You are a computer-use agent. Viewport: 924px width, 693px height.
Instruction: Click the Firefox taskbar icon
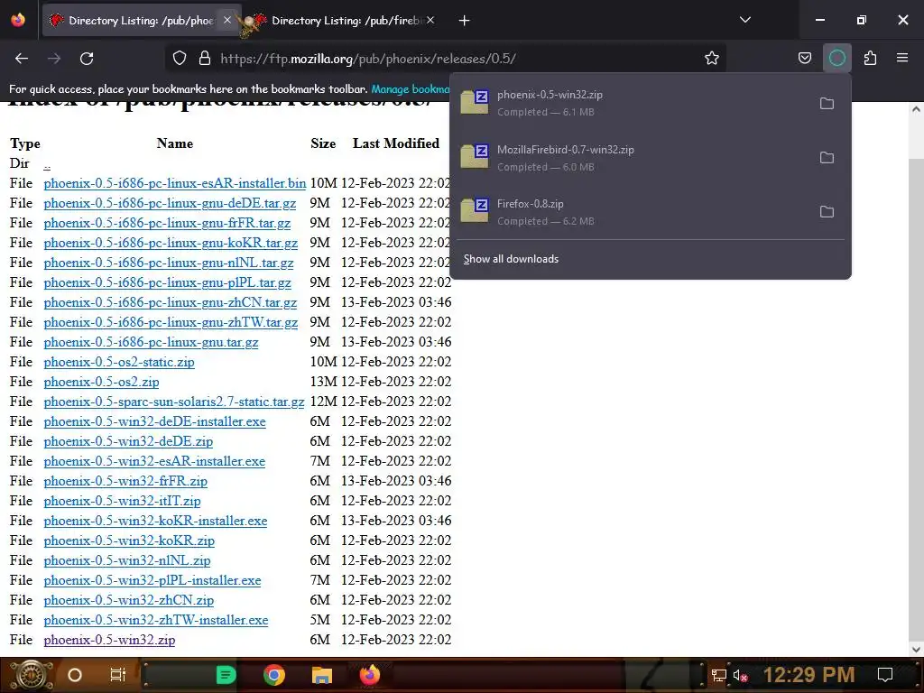tap(370, 675)
